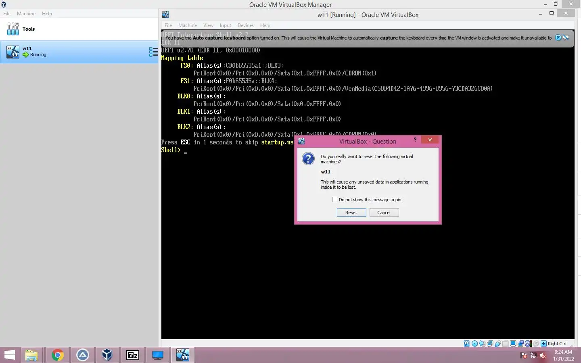Click Cancel in the Question dialog

[x=384, y=213]
